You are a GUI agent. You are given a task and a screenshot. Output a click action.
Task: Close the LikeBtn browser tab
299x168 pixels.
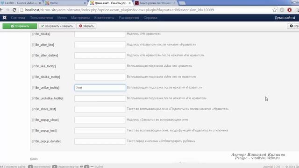coord(40,3)
